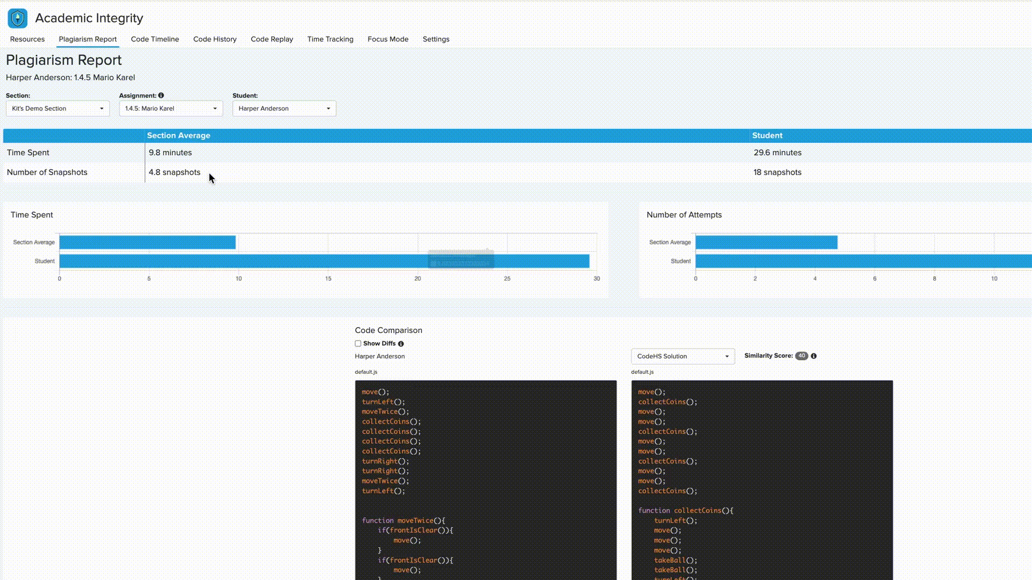Switch to the Time Tracking tab
The image size is (1032, 580).
pyautogui.click(x=331, y=39)
